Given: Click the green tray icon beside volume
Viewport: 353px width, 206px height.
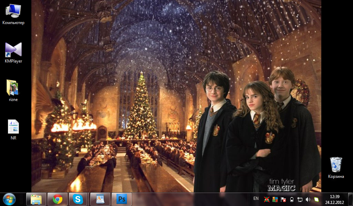Looking at the screenshot, I should coord(316,199).
